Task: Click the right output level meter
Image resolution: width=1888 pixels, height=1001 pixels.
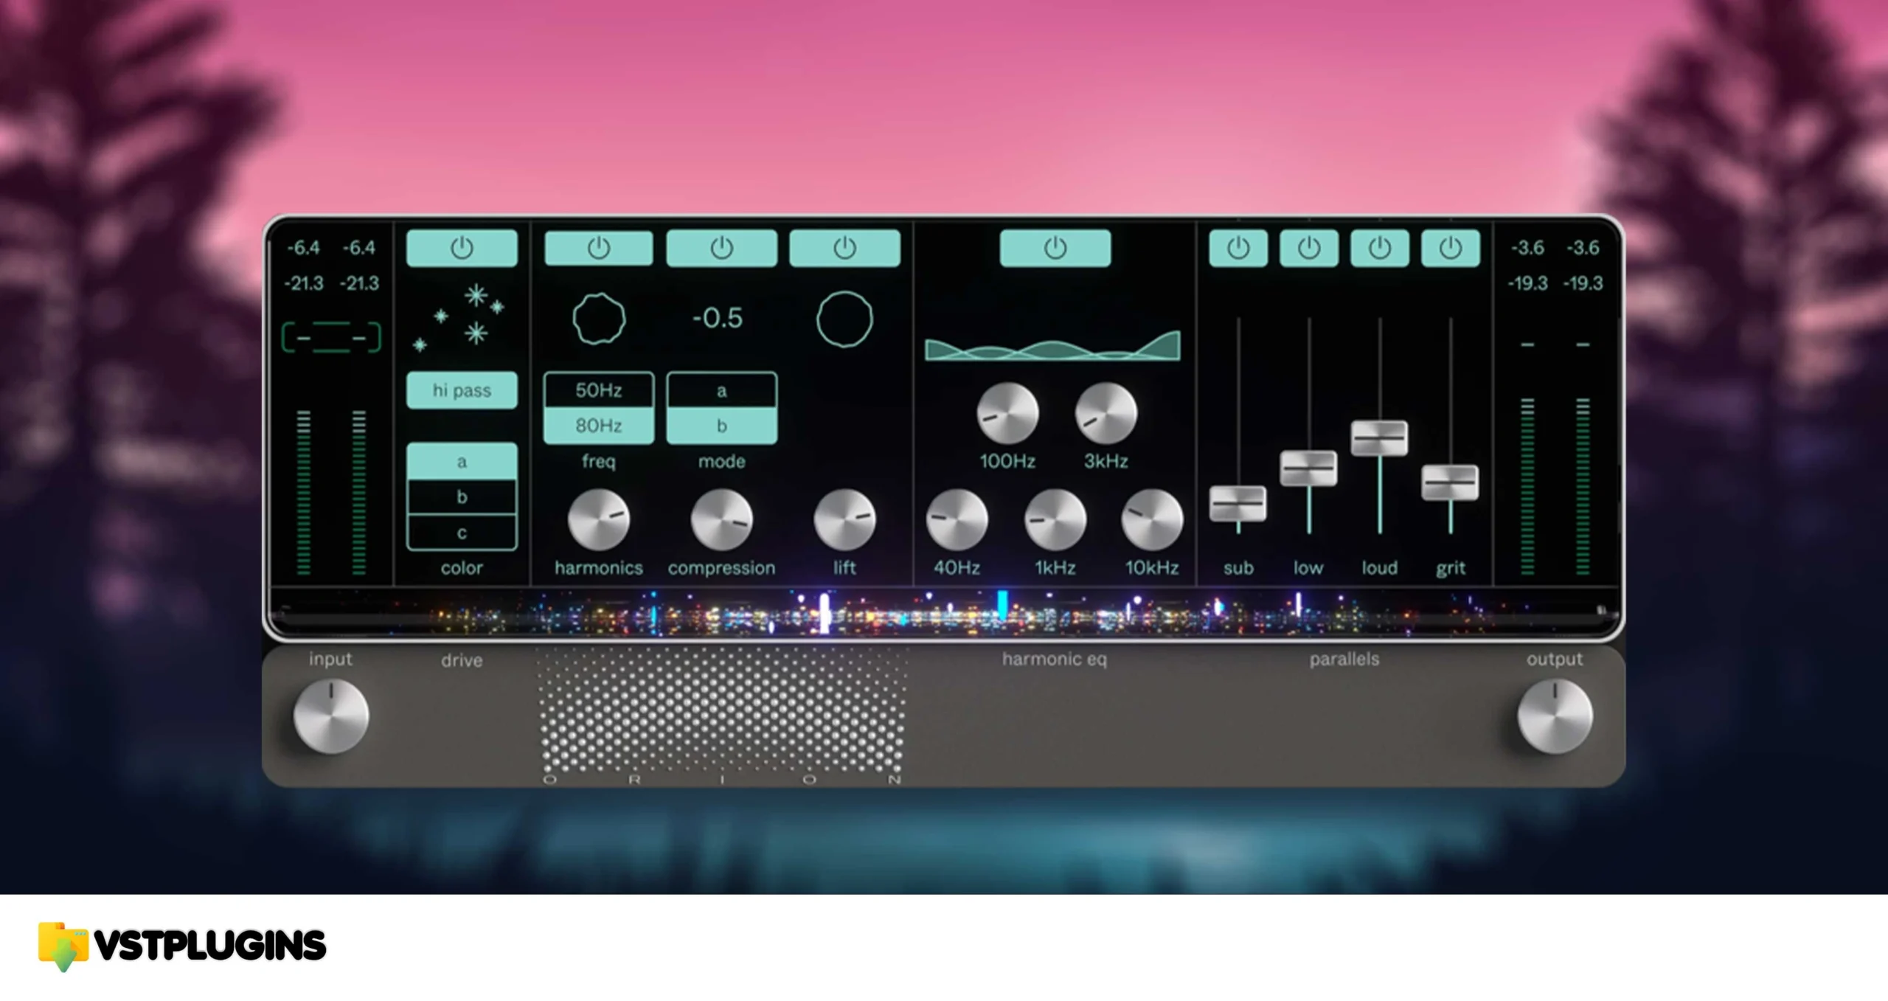Action: 1583,487
